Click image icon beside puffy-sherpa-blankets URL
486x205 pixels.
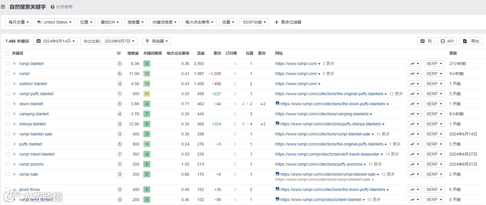[277, 124]
